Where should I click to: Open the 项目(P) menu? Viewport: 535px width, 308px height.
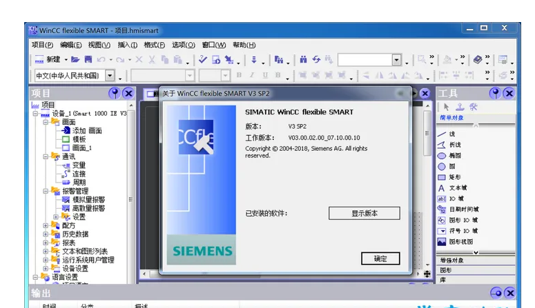point(42,45)
